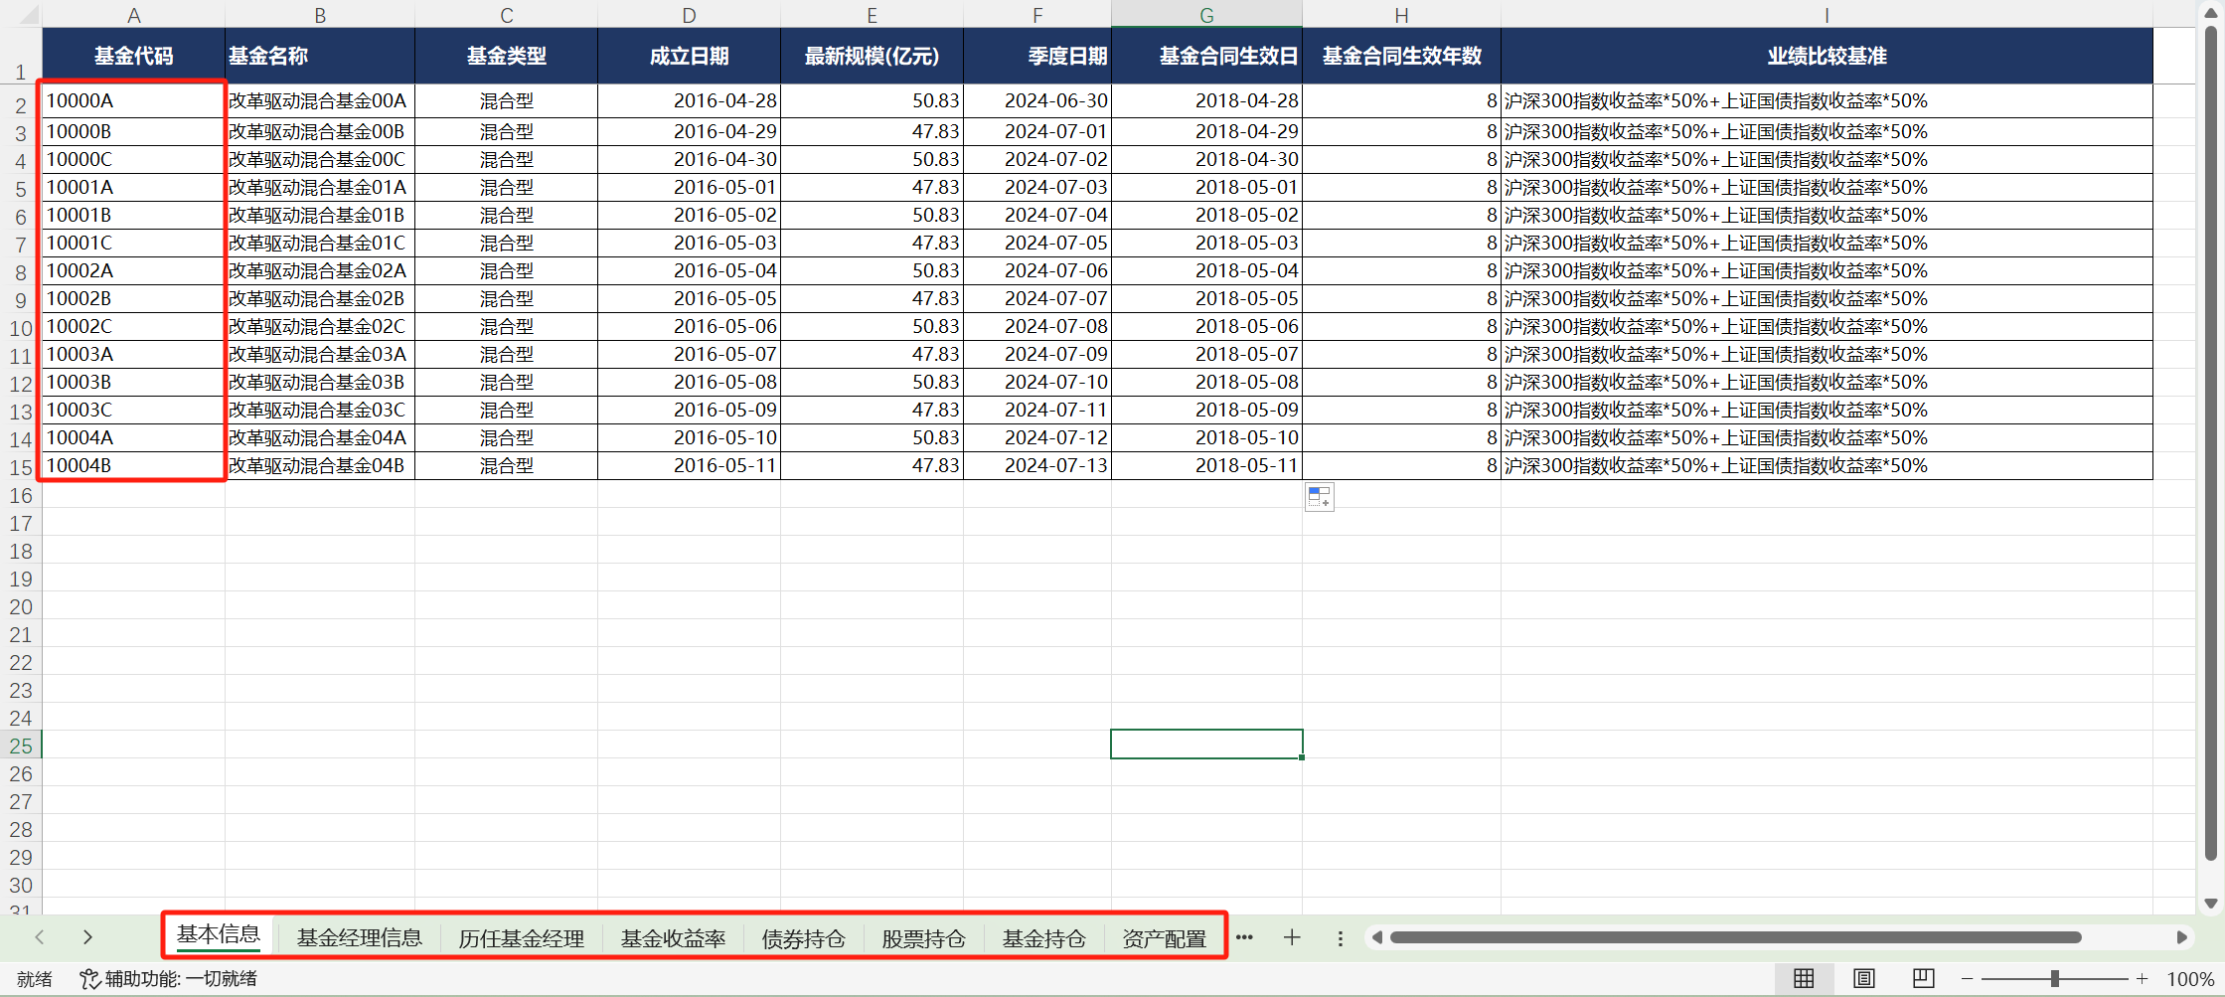The width and height of the screenshot is (2225, 997).
Task: Click the zoom in plus icon
Action: pyautogui.click(x=2143, y=979)
